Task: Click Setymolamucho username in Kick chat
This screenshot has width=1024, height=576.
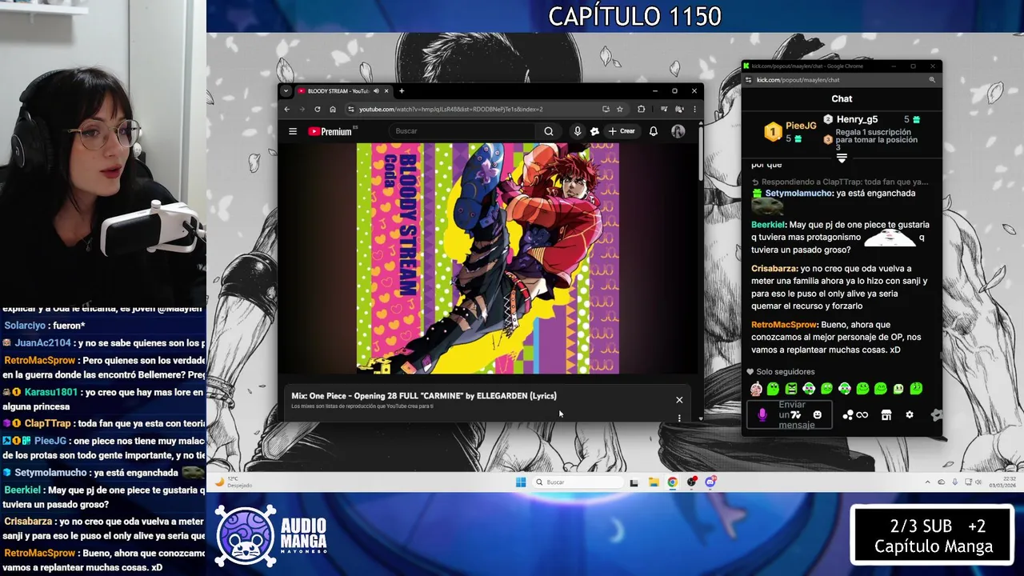Action: pos(799,193)
